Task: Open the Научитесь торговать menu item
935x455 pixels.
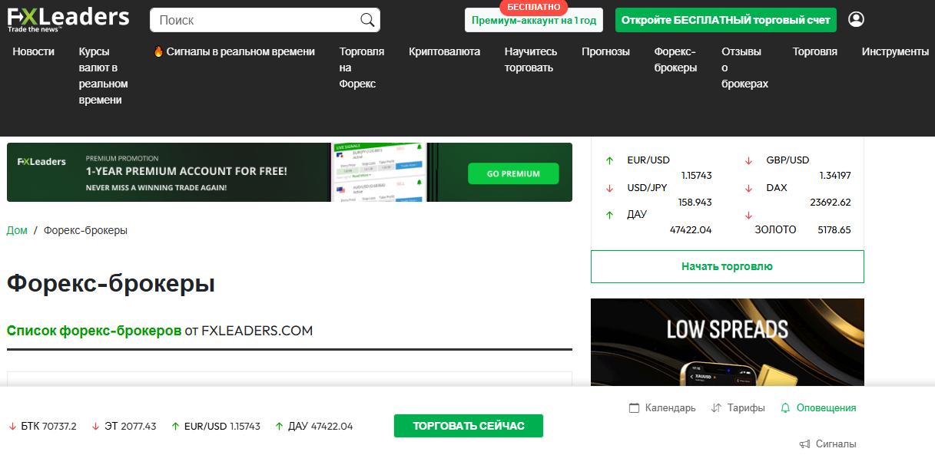Action: tap(531, 60)
